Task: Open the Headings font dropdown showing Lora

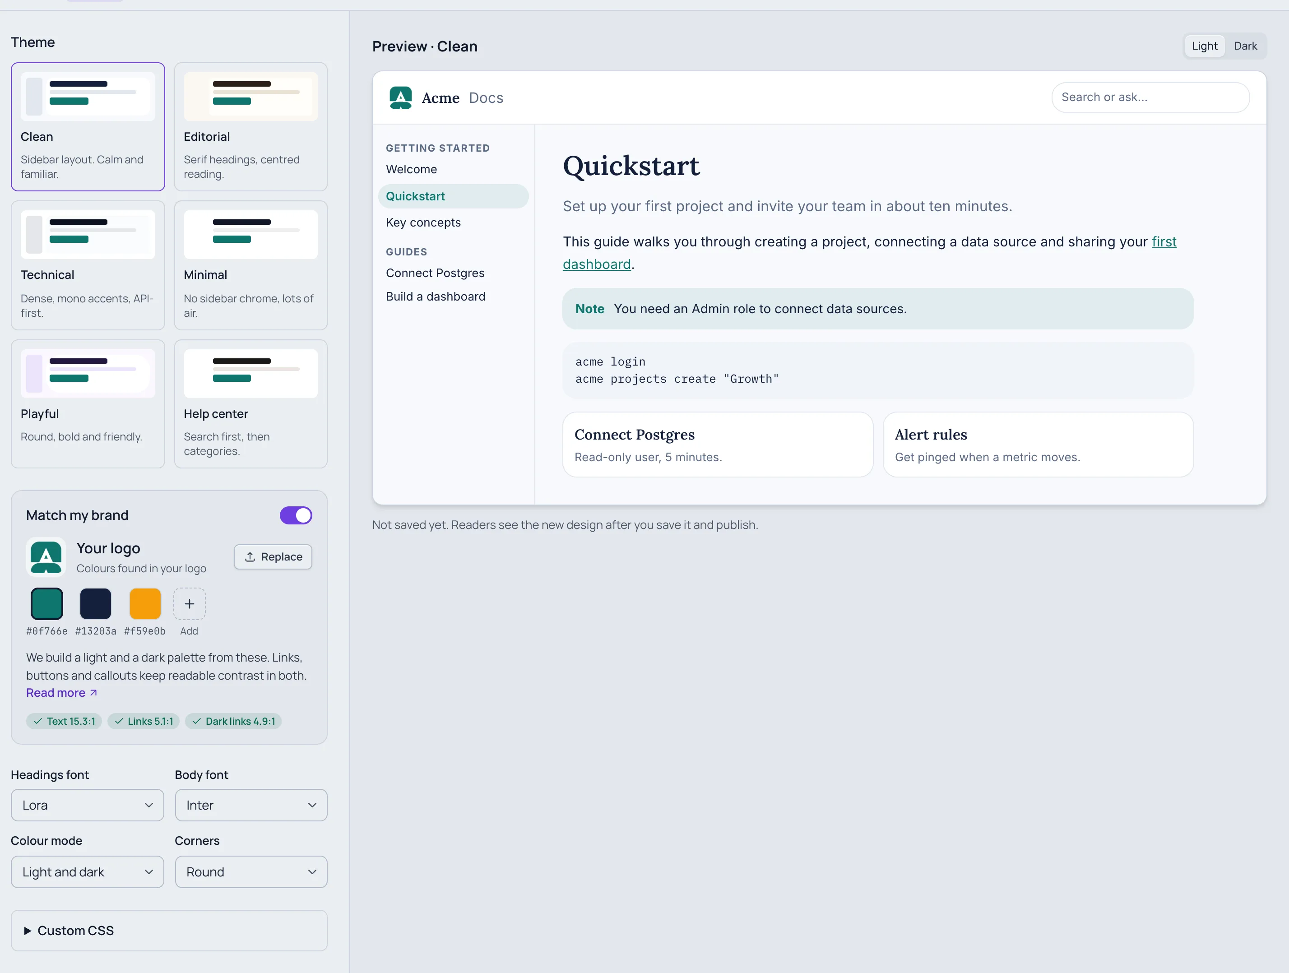Action: click(88, 805)
